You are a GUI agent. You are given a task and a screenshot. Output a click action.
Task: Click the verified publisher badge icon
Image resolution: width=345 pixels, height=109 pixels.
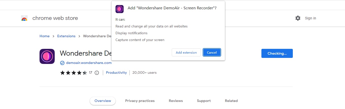62,63
